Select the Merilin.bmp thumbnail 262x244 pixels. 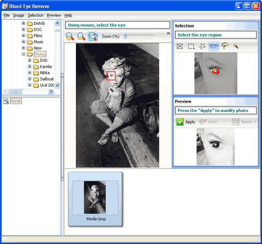(x=95, y=199)
